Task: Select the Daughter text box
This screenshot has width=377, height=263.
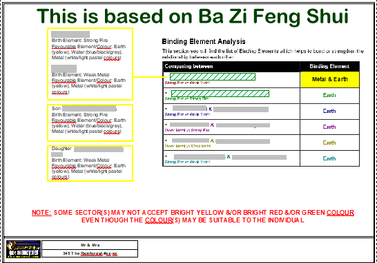Action: pyautogui.click(x=90, y=163)
